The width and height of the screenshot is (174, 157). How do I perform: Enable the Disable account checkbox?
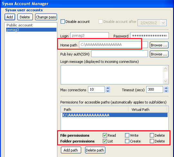(63, 21)
